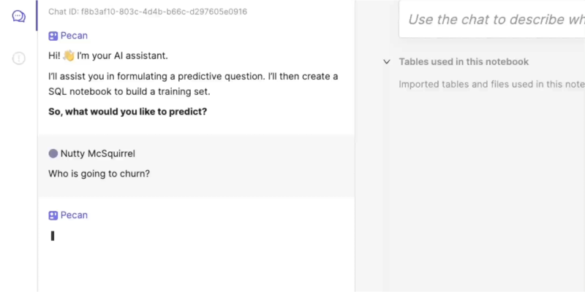
Task: Click the blinking typing cursor in Pecan reply
Action: [53, 236]
